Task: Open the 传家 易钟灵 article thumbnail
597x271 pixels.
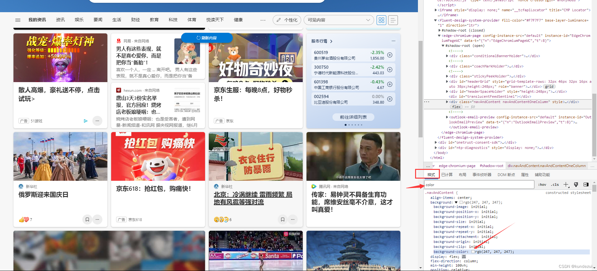Action: [353, 156]
